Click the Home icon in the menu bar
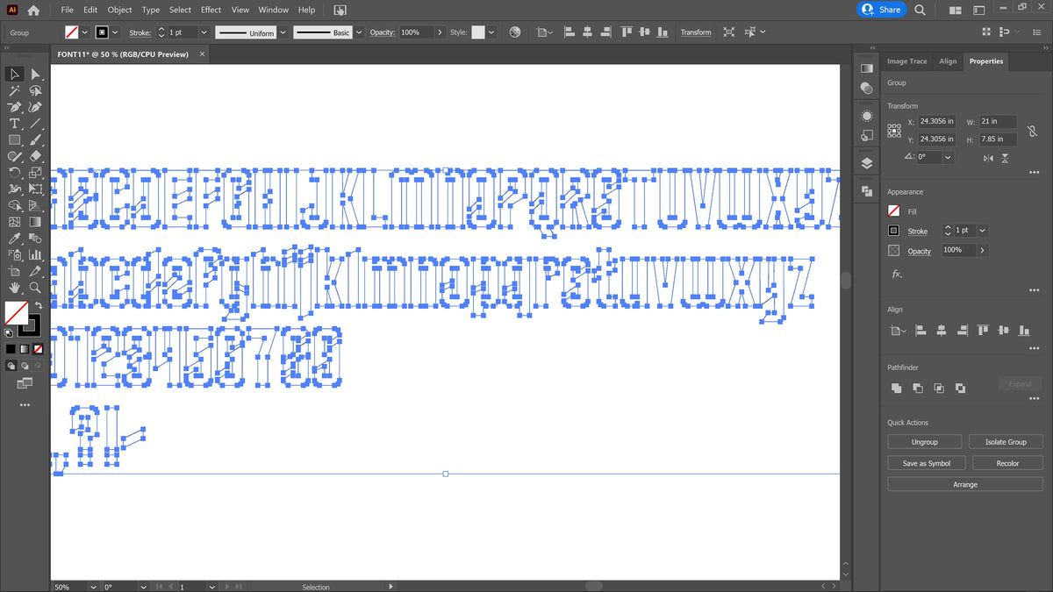This screenshot has width=1053, height=592. [x=33, y=10]
